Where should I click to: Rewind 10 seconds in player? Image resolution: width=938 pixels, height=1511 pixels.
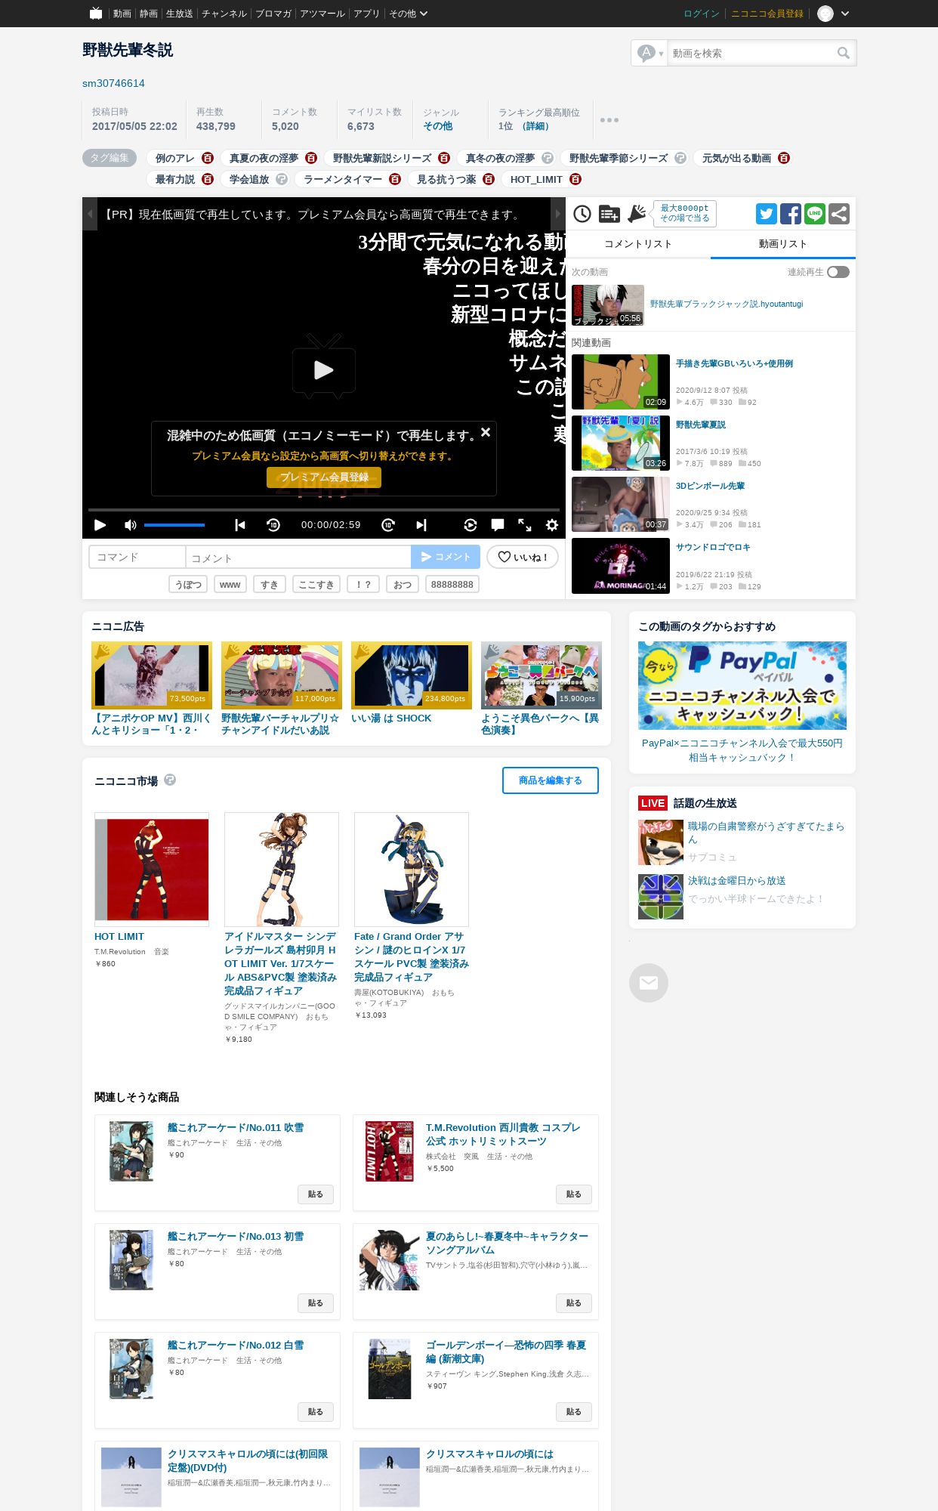point(273,525)
